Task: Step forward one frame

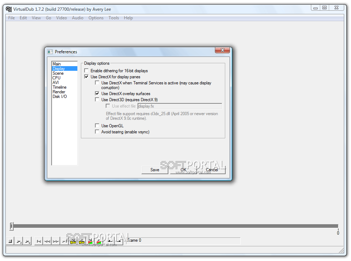Action: pos(56,241)
